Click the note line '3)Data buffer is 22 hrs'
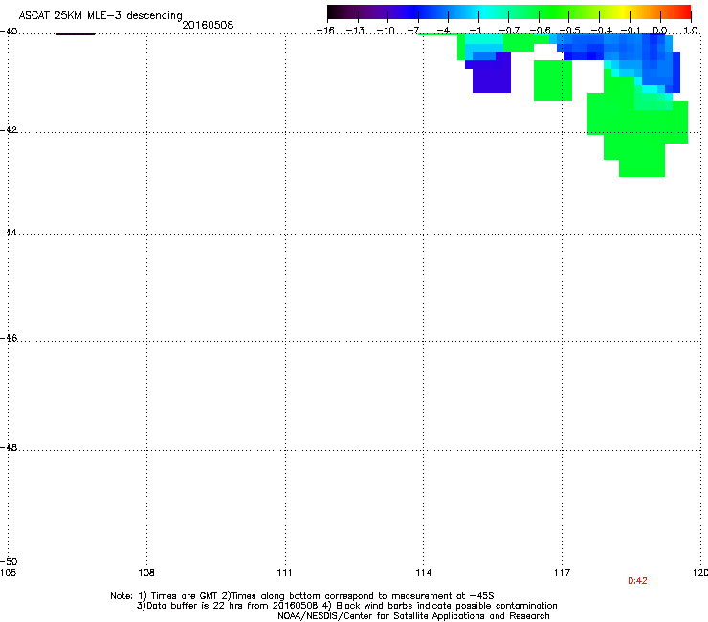The width and height of the screenshot is (708, 622). [x=346, y=606]
